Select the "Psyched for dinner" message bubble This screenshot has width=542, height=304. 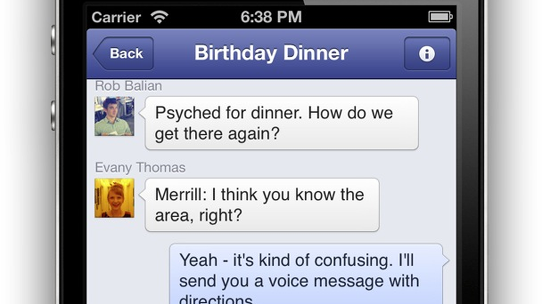(281, 123)
